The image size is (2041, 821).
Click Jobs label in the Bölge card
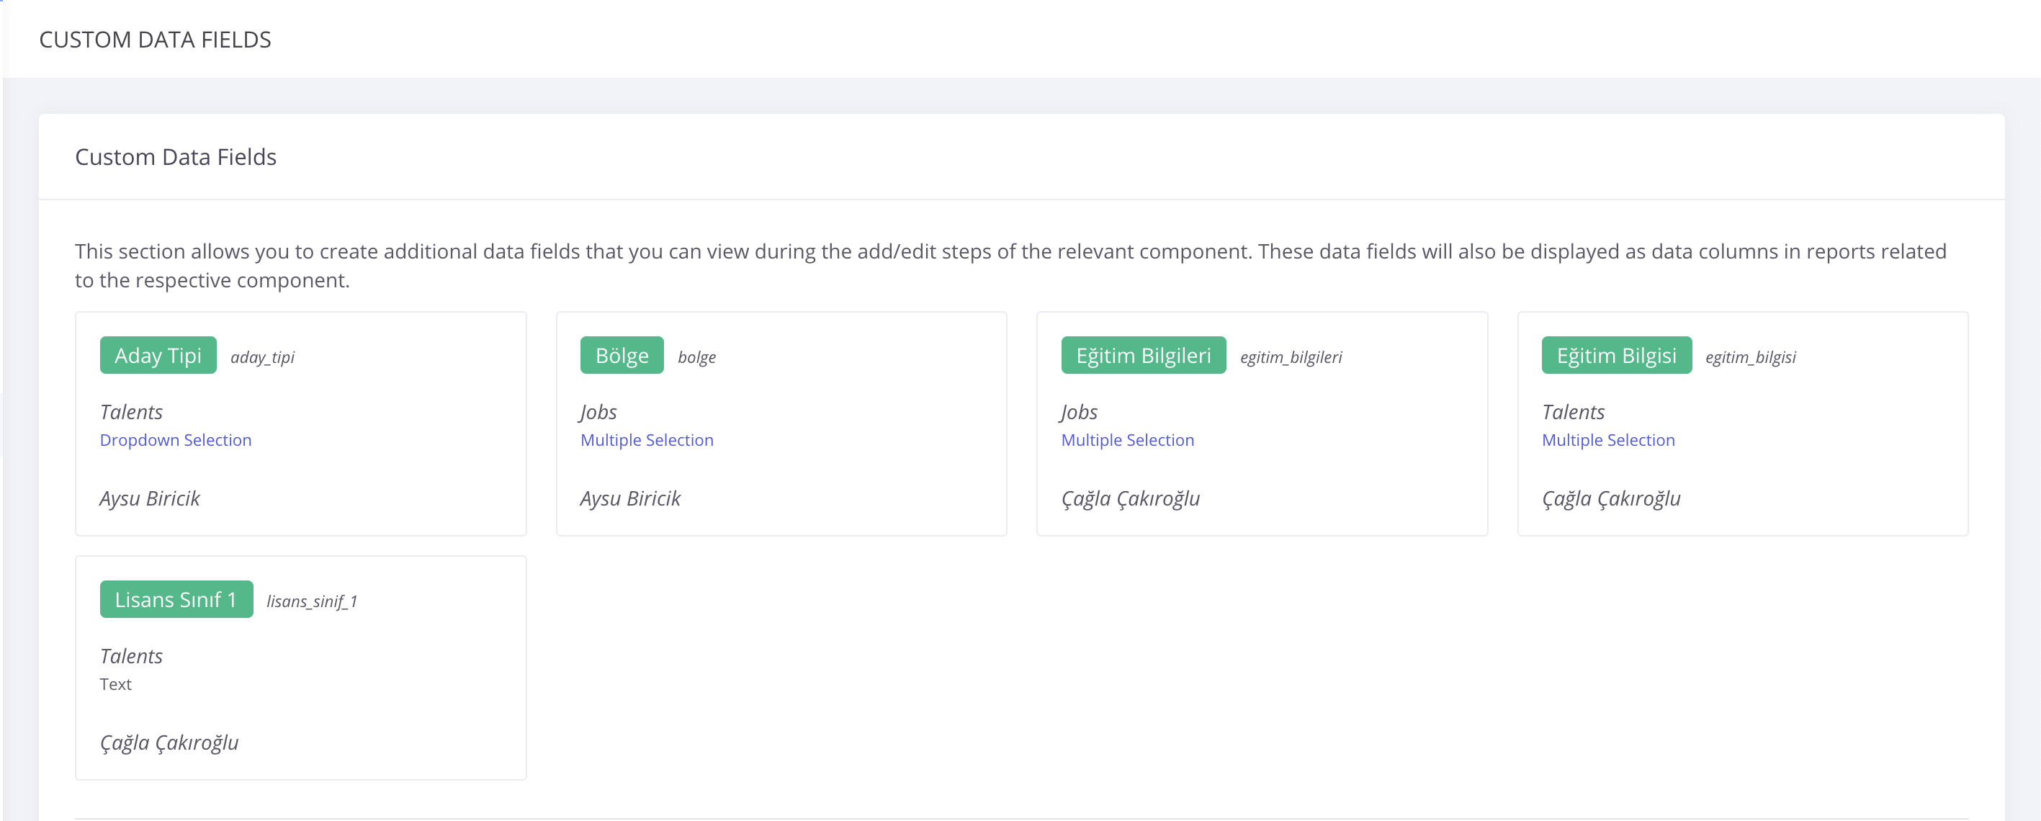pos(598,412)
